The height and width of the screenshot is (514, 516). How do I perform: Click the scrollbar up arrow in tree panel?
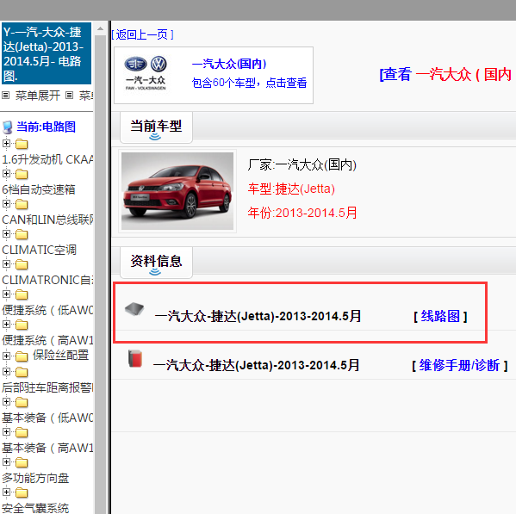[101, 29]
